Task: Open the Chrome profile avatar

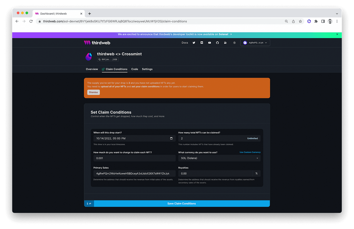Action: coord(330,21)
